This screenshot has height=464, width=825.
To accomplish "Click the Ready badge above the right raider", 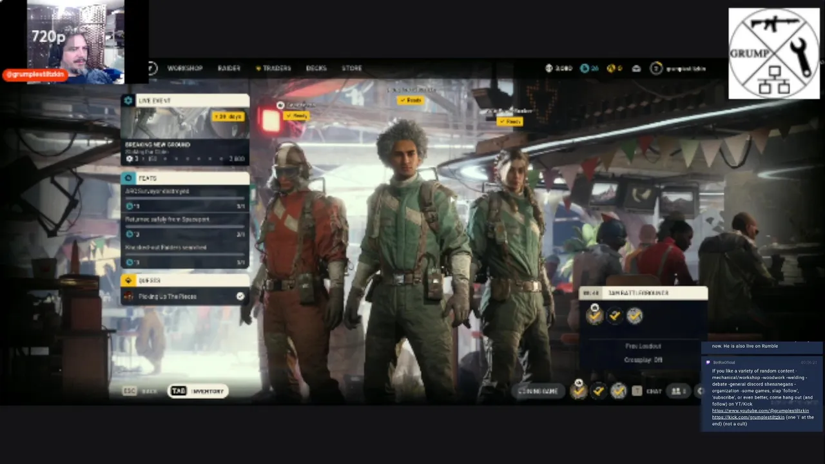I will click(509, 121).
